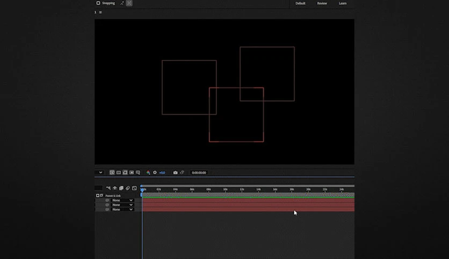Toggle the fast previews icon in viewer footer

coord(119,172)
